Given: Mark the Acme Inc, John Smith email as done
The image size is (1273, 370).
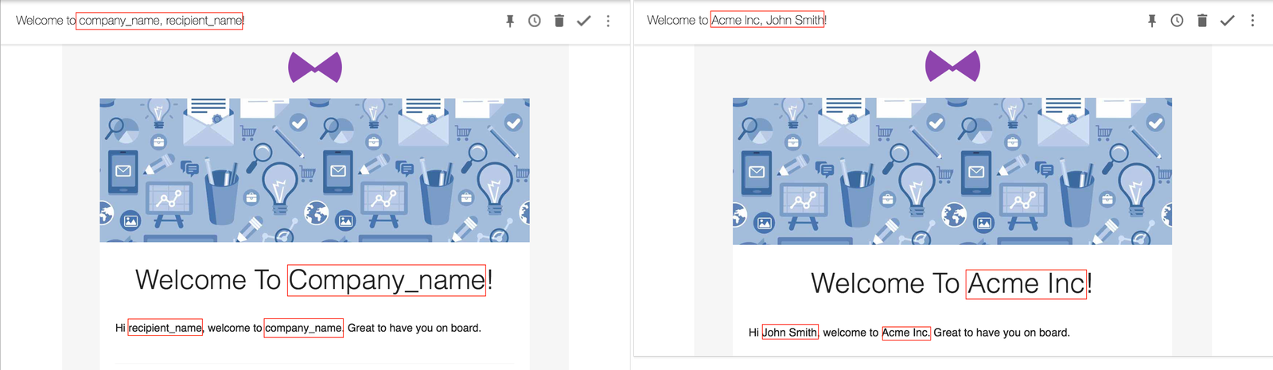Looking at the screenshot, I should pos(1227,21).
